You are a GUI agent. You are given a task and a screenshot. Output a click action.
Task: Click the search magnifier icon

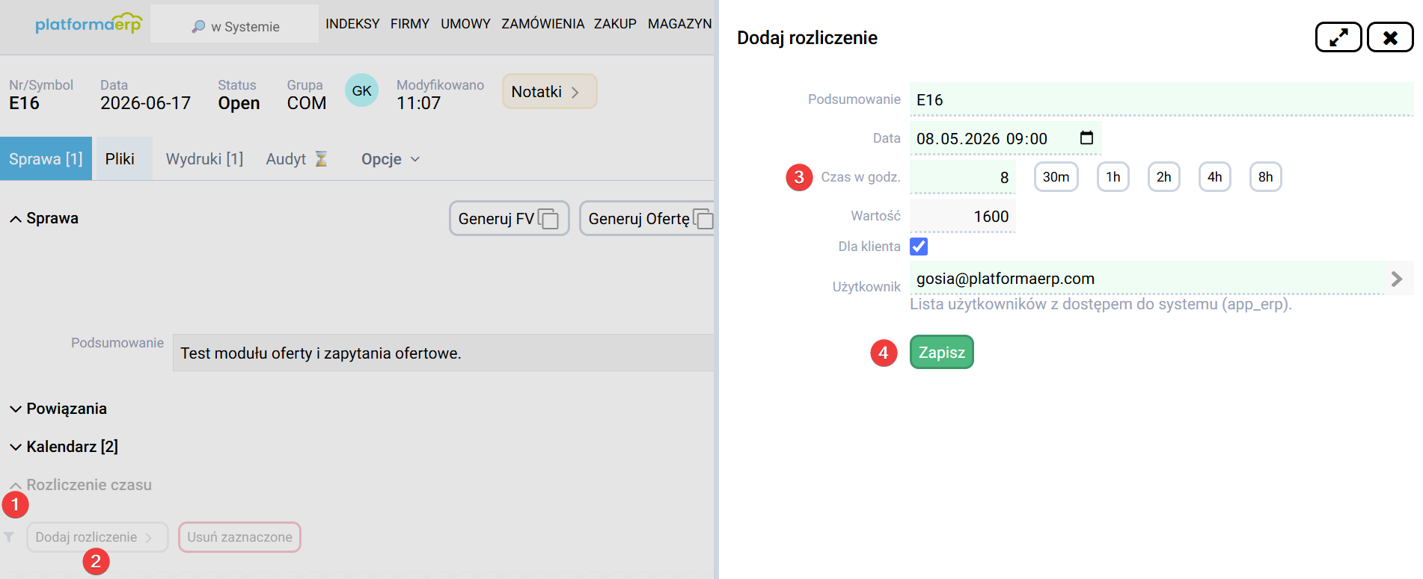[198, 27]
